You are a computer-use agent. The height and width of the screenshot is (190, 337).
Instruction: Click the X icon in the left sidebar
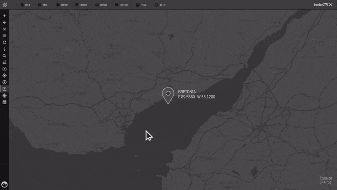point(5,29)
